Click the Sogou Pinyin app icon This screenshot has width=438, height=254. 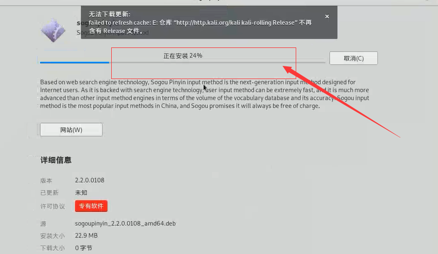point(53,30)
